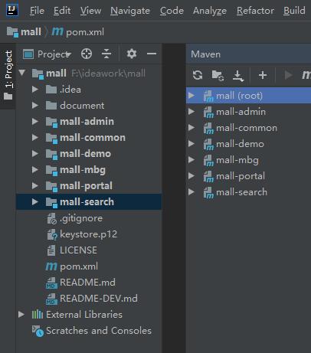The image size is (311, 353).
Task: Select mall-common module folder in Project tree
Action: pos(89,138)
